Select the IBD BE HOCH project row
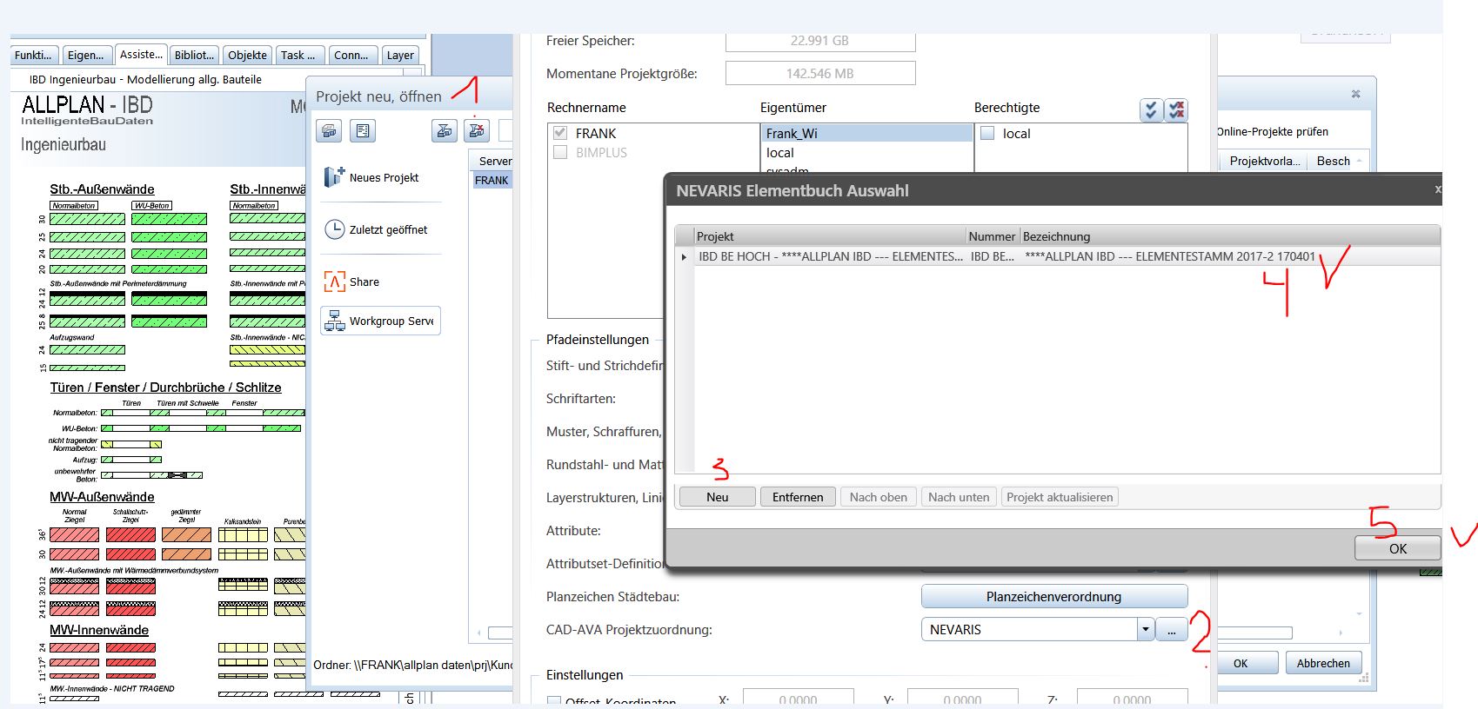This screenshot has height=709, width=1478. (x=1067, y=257)
